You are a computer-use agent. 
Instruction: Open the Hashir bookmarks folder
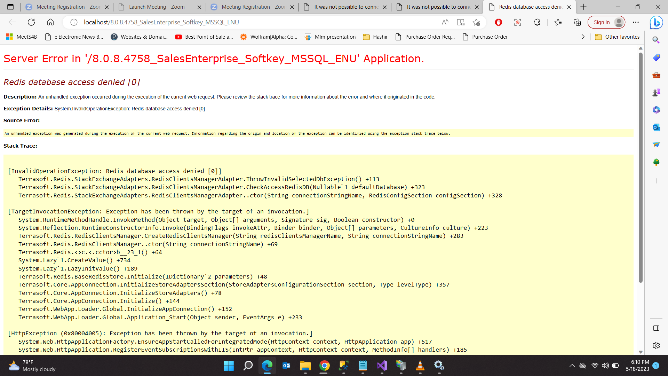tap(375, 37)
